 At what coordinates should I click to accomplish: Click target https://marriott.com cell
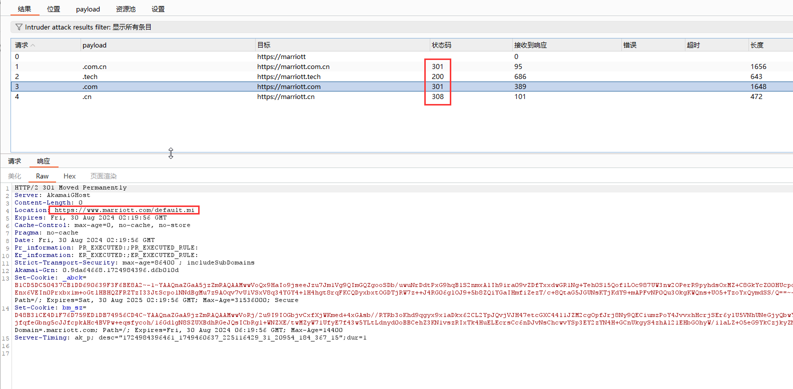[x=289, y=86]
